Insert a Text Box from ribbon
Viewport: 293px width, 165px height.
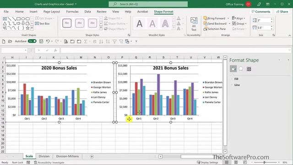click(x=43, y=23)
